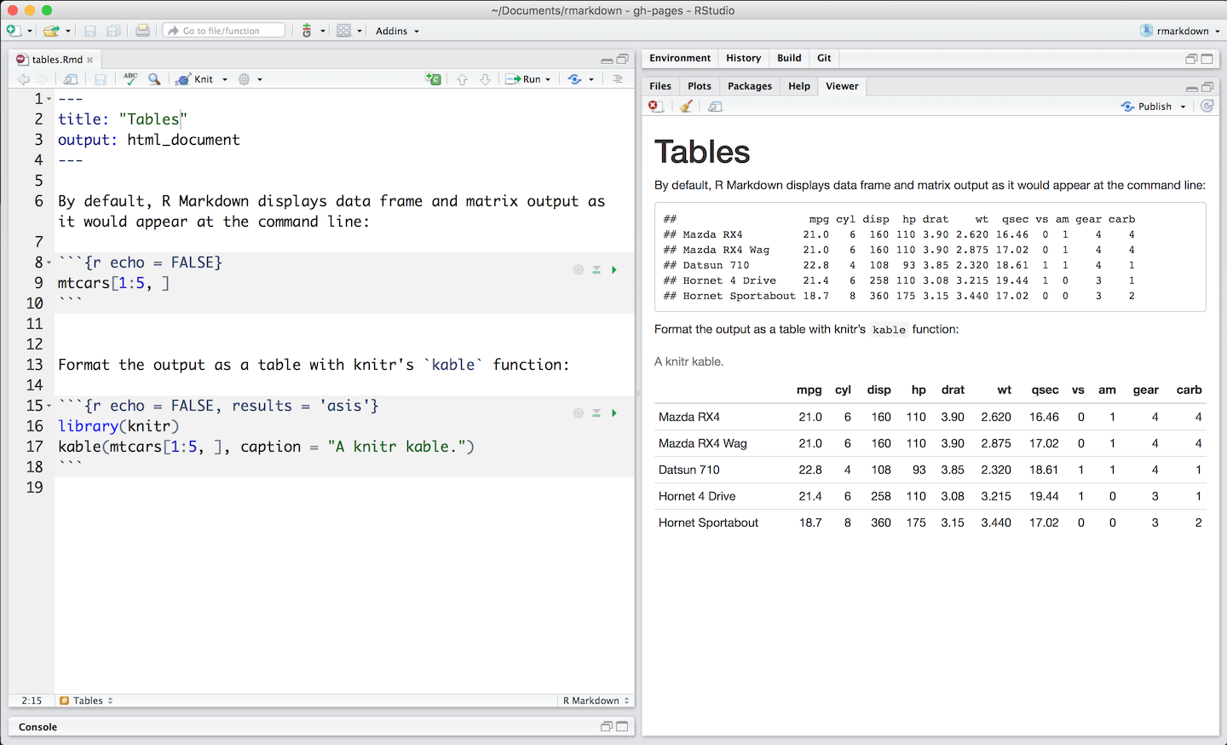The image size is (1227, 745).
Task: Refresh the Viewer pane
Action: 1207,107
